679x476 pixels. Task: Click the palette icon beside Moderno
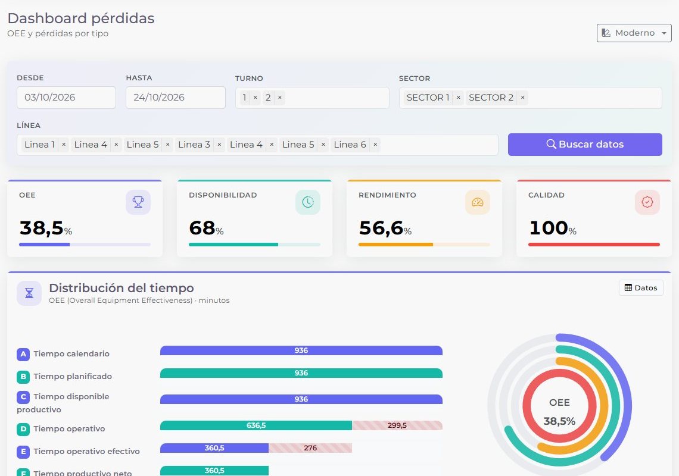coord(606,33)
